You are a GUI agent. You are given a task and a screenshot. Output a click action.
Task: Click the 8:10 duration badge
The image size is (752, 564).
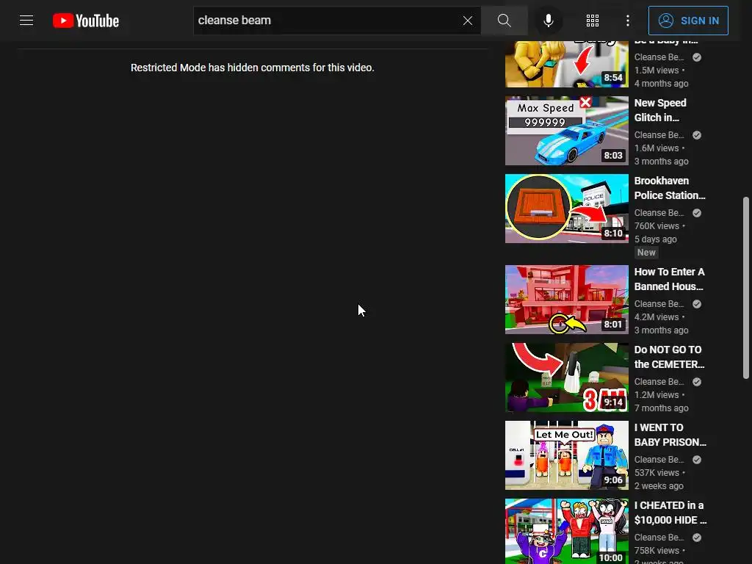pyautogui.click(x=613, y=233)
